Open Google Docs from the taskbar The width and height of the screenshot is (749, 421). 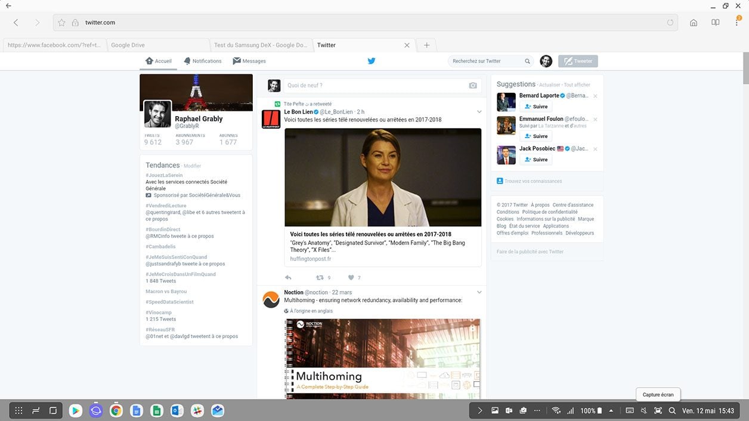click(137, 410)
